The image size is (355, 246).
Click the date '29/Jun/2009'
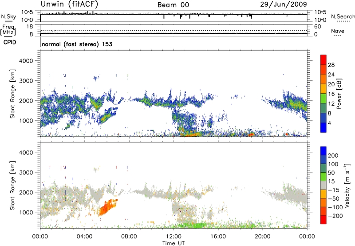[284, 4]
